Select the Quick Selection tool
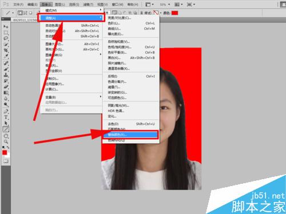This screenshot has height=214, width=286. [6, 45]
